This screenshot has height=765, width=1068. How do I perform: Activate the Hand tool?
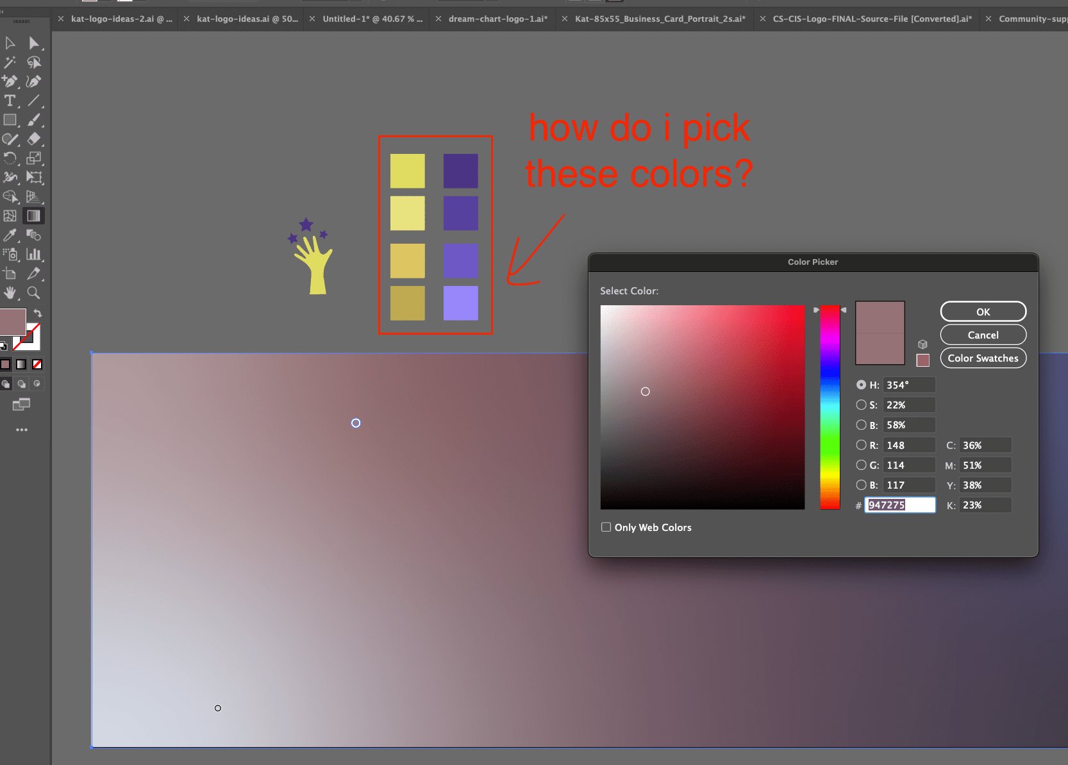[x=10, y=293]
